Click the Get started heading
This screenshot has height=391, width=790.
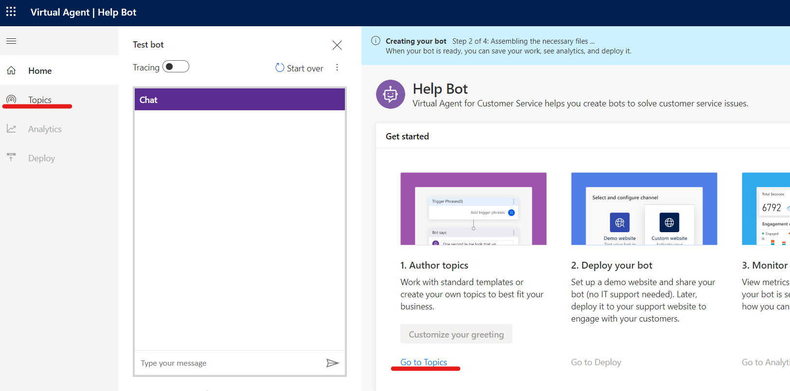coord(407,136)
